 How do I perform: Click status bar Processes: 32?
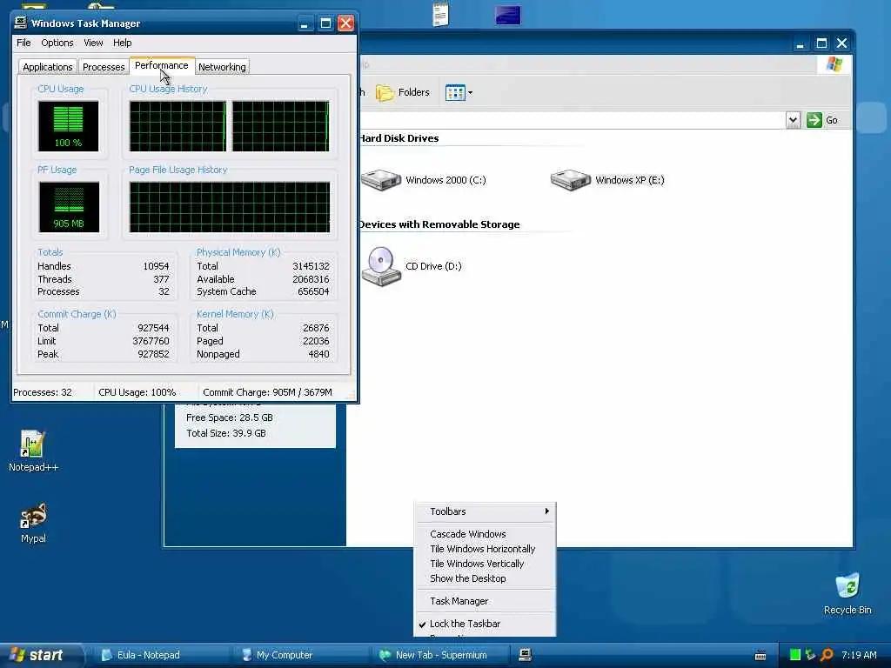coord(43,392)
